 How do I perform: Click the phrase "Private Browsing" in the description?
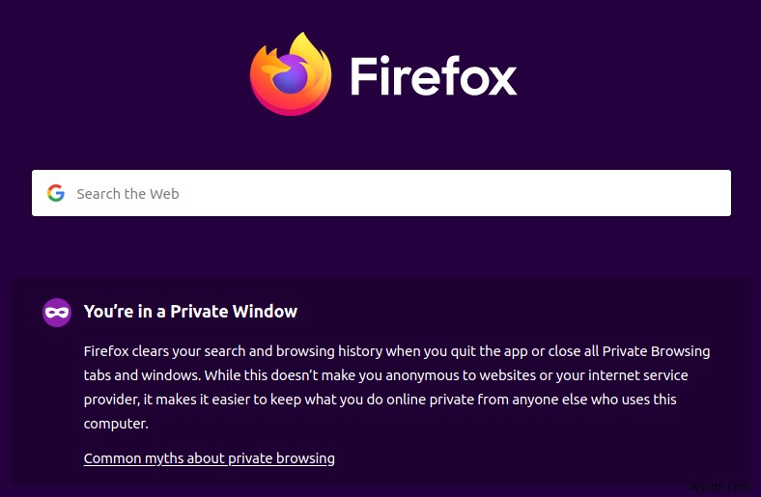pyautogui.click(x=656, y=350)
